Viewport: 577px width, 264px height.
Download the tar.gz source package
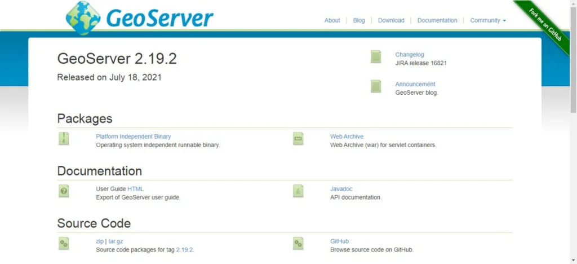116,241
